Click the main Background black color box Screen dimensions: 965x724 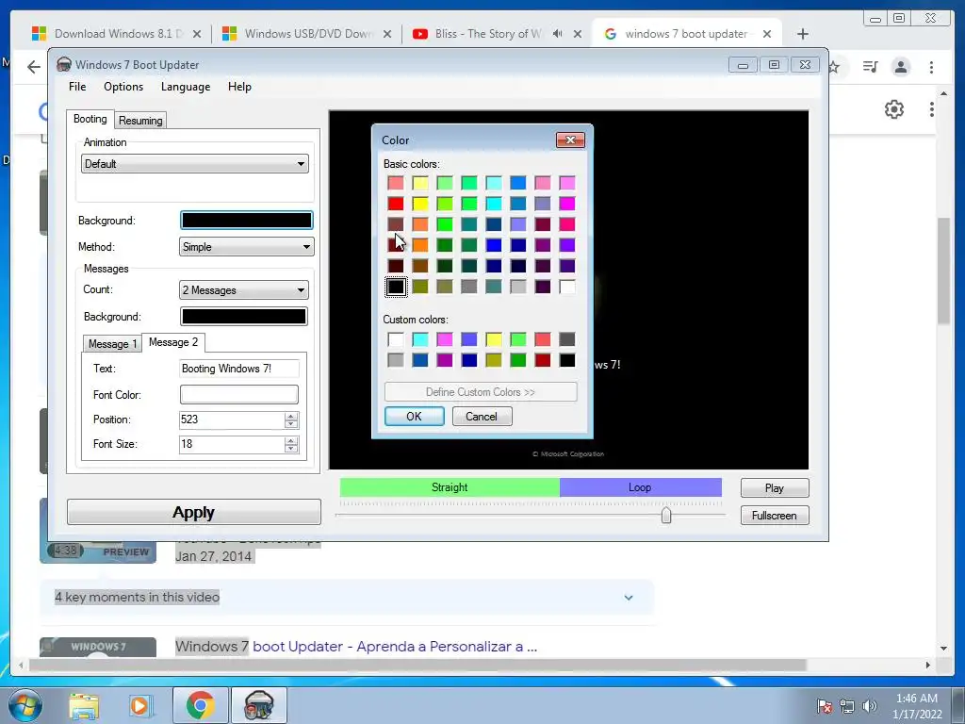246,221
